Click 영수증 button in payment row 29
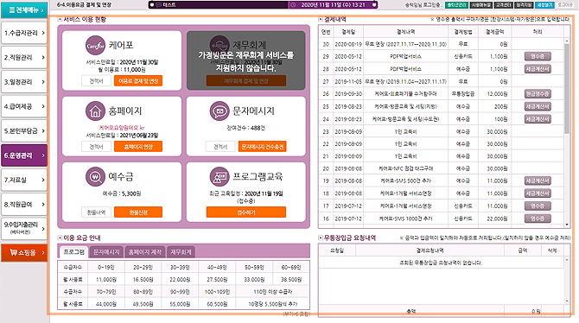This screenshot has height=323, width=579. pos(538,56)
